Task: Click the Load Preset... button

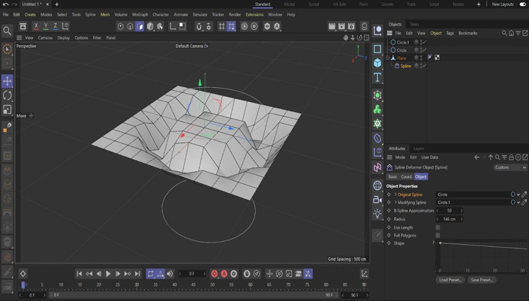Action: [x=450, y=280]
